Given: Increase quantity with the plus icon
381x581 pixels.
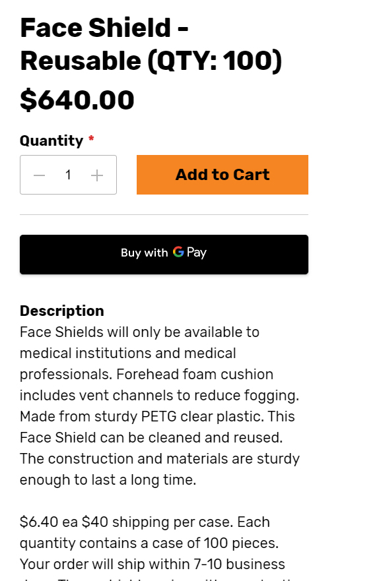Looking at the screenshot, I should (x=97, y=175).
